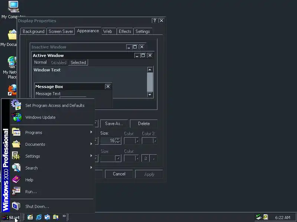Viewport: 297px width, 222px height.
Task: Launch Windows Update from Start menu
Action: 52,117
